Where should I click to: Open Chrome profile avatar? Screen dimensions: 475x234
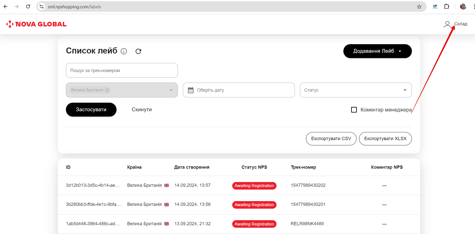463,7
